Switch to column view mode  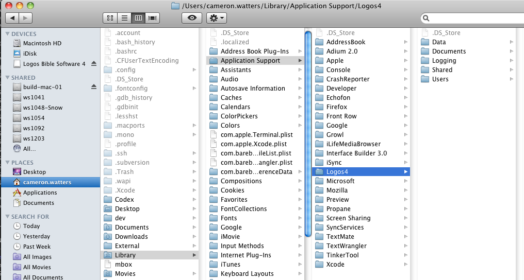138,18
